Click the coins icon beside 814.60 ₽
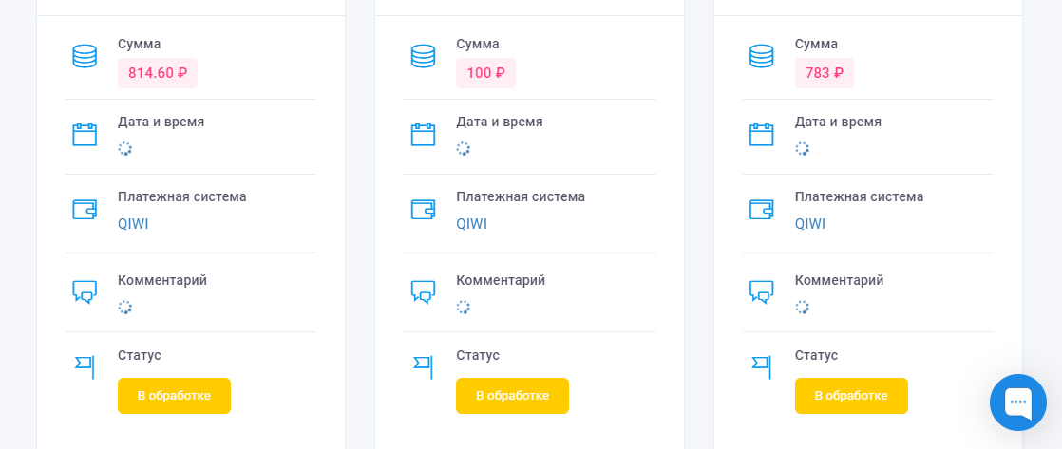 85,56
